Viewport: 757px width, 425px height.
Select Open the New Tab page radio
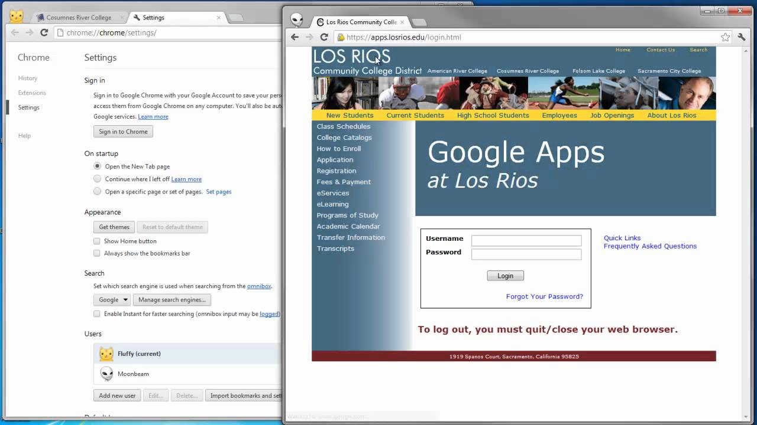tap(97, 166)
